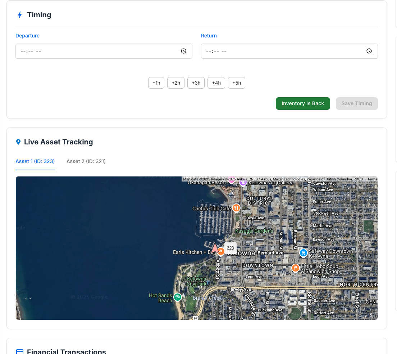Viewport: 397px width, 354px height.
Task: Click the Earls Kitchen + Bar restaurant marker
Action: pyautogui.click(x=221, y=252)
